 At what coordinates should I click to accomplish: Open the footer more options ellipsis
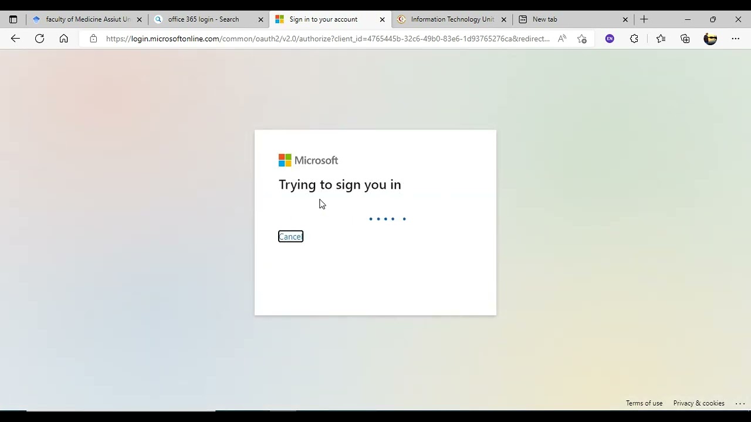[x=740, y=403]
